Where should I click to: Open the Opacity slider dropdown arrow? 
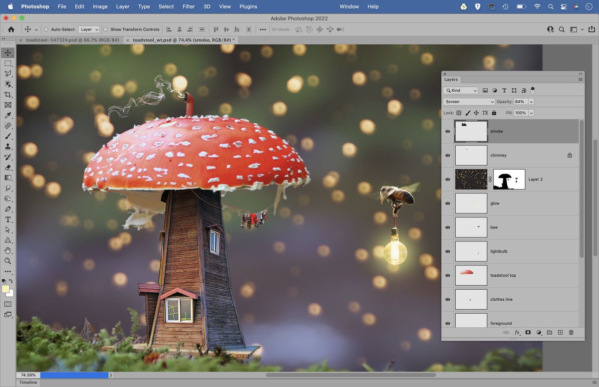(x=531, y=102)
